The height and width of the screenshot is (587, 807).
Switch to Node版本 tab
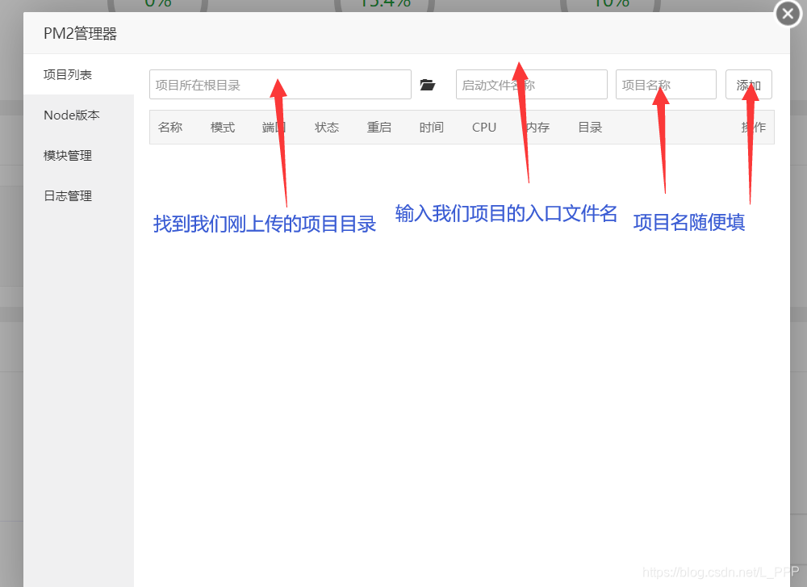pos(78,115)
